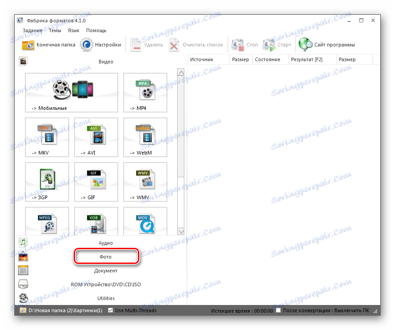This screenshot has width=395, height=330.
Task: Choose the GIF conversion tile
Action: point(96,182)
